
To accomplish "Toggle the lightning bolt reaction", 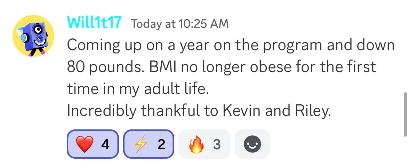I will click(x=148, y=144).
